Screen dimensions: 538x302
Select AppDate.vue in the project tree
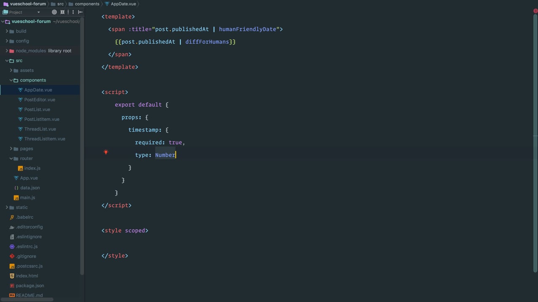tap(38, 90)
